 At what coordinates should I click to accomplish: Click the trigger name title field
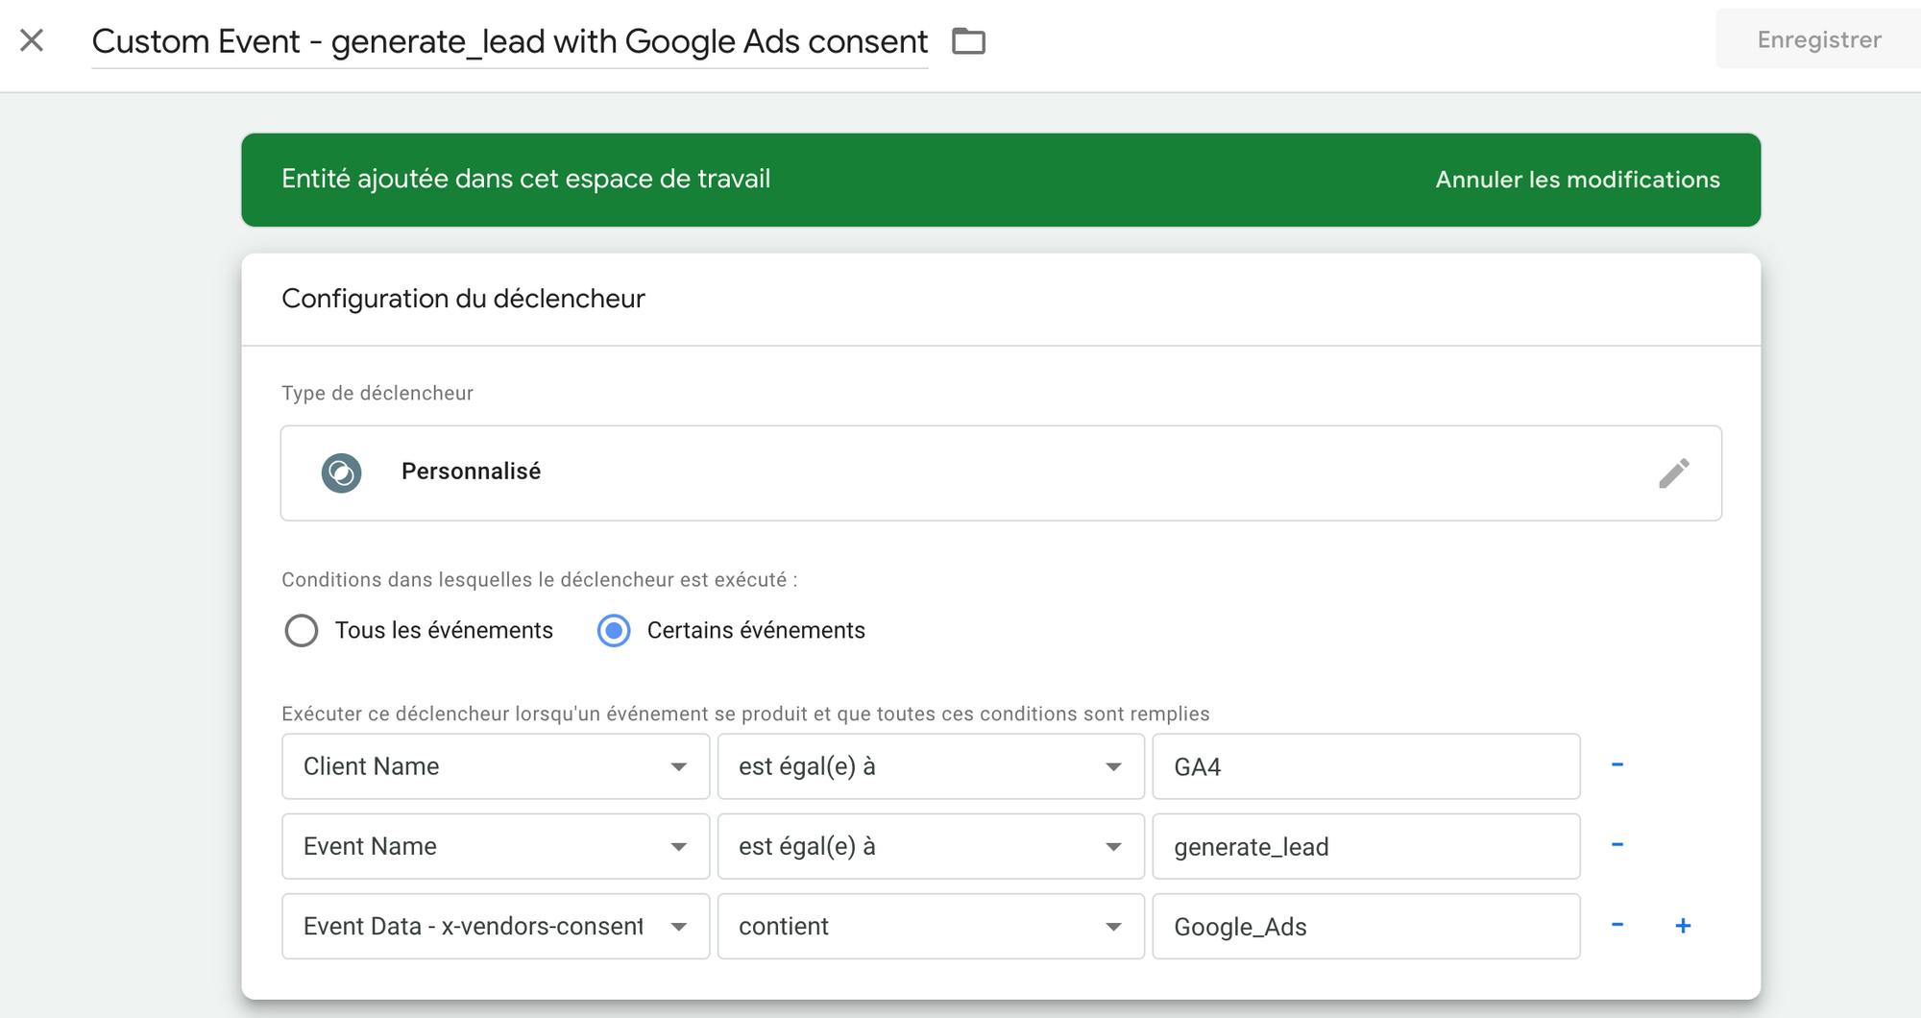click(509, 41)
